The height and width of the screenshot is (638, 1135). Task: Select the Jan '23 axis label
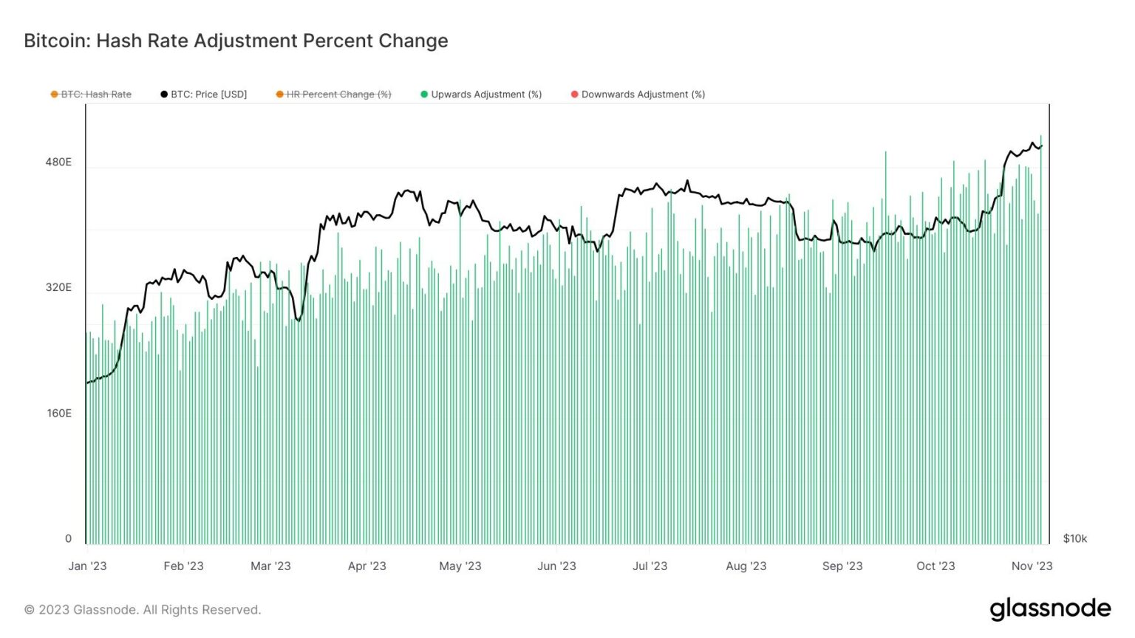click(x=87, y=566)
